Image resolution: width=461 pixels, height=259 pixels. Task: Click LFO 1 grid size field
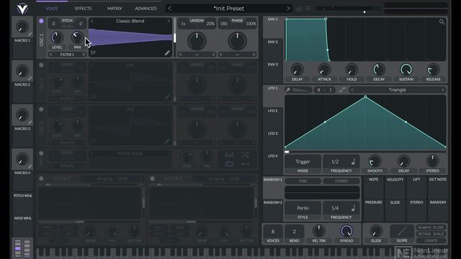(x=324, y=90)
